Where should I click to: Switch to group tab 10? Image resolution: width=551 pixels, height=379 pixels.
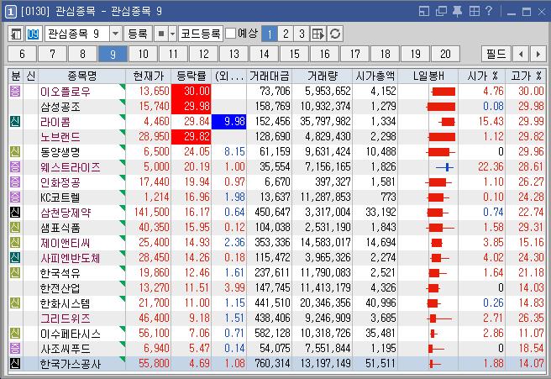pos(143,54)
